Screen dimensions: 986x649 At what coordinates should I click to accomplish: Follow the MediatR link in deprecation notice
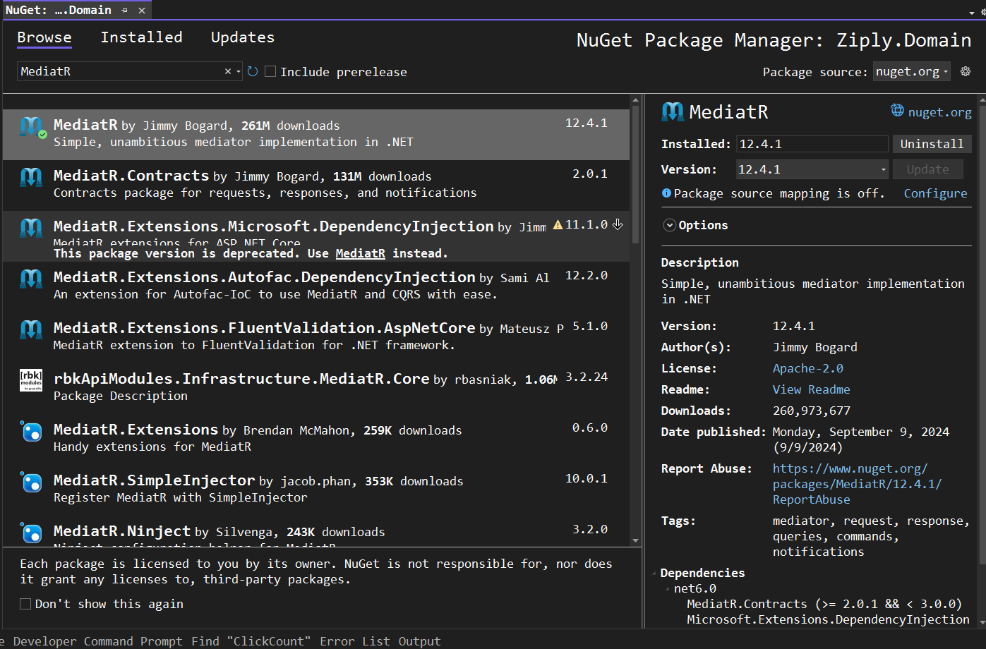[x=360, y=253]
